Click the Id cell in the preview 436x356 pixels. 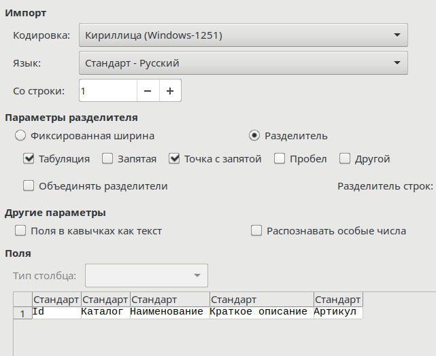[56, 313]
